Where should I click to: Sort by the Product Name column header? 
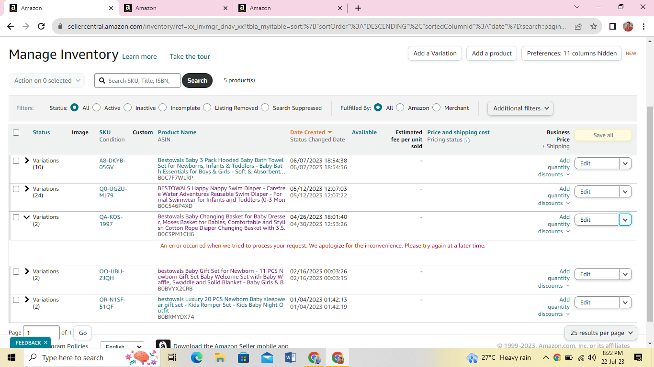[177, 132]
